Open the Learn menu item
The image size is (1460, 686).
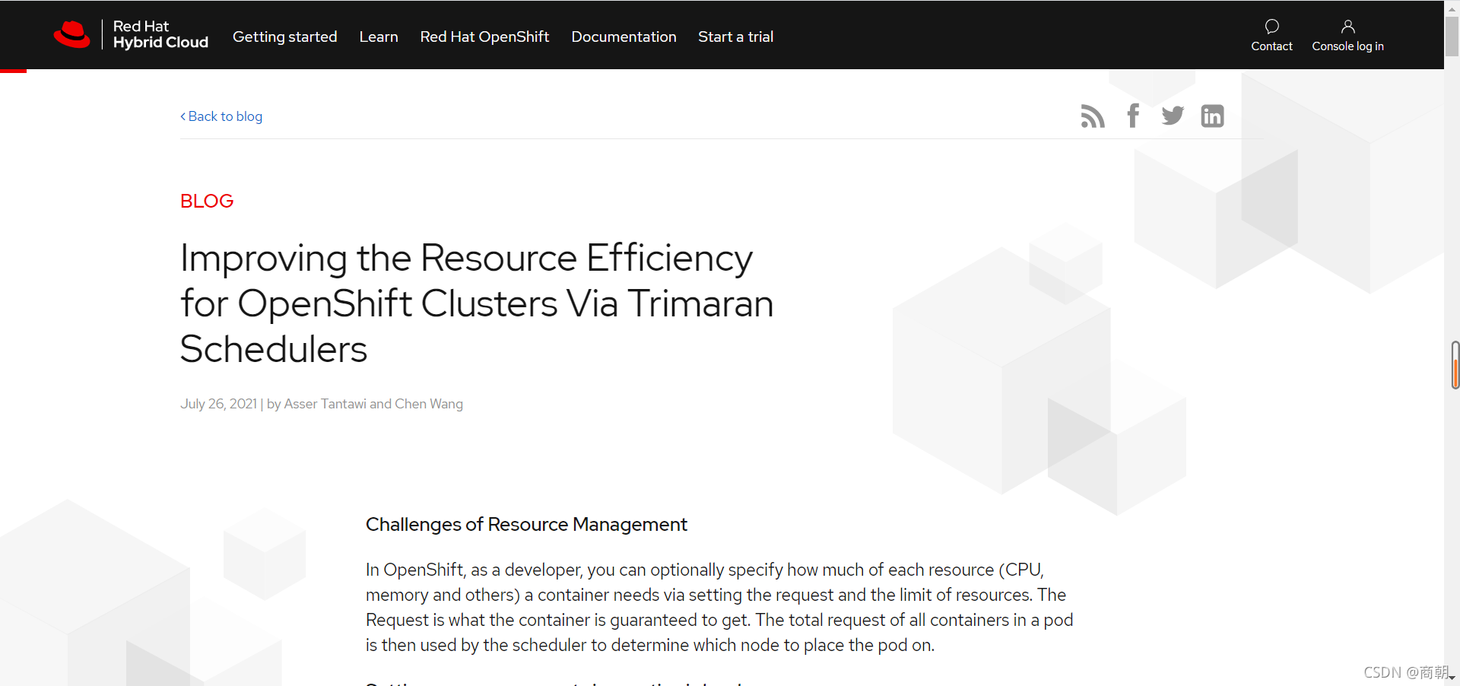[x=379, y=37]
